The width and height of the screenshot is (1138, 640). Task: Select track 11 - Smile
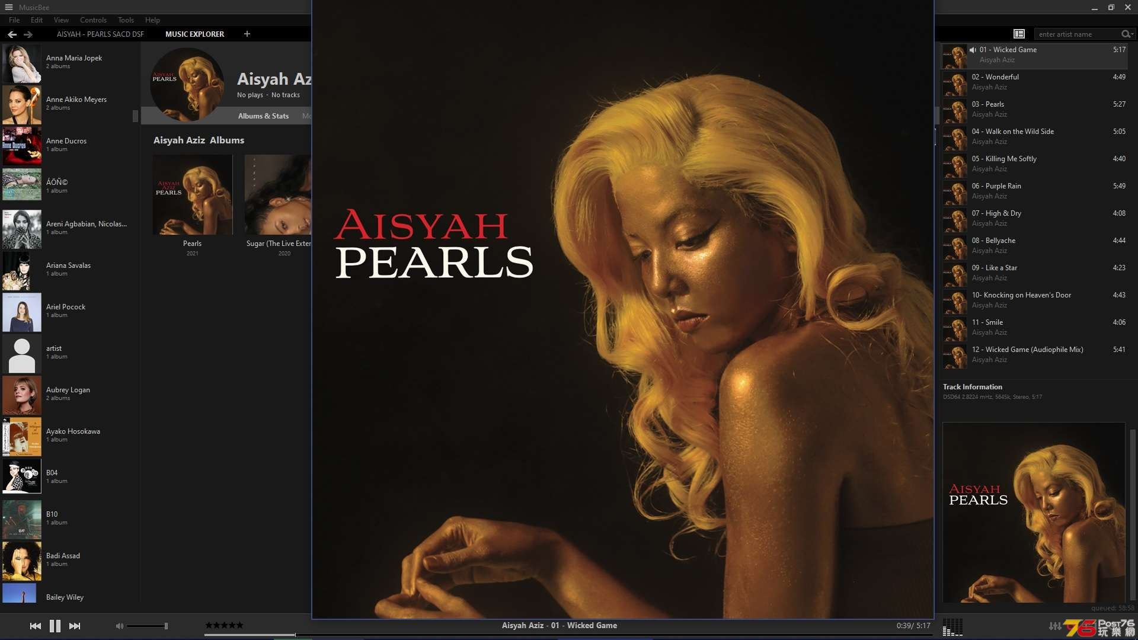(1034, 328)
